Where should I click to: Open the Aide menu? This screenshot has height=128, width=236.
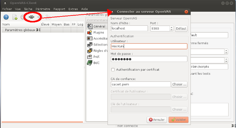coord(84,9)
